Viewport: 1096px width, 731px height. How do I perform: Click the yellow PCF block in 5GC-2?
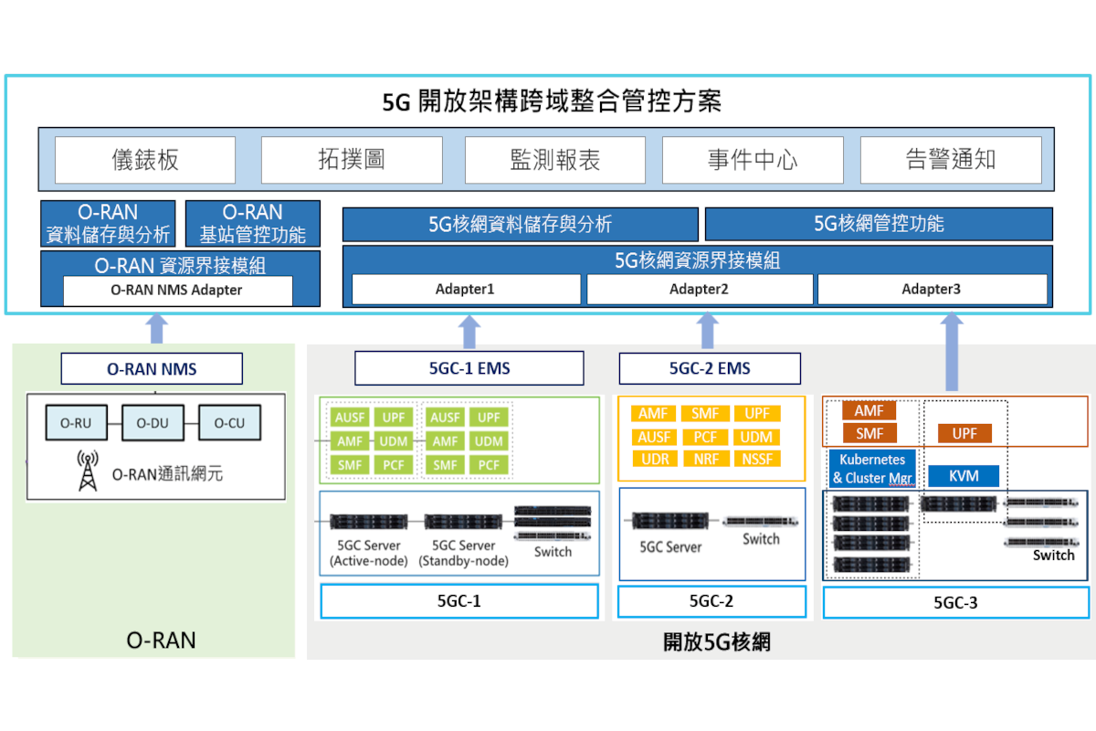point(705,437)
